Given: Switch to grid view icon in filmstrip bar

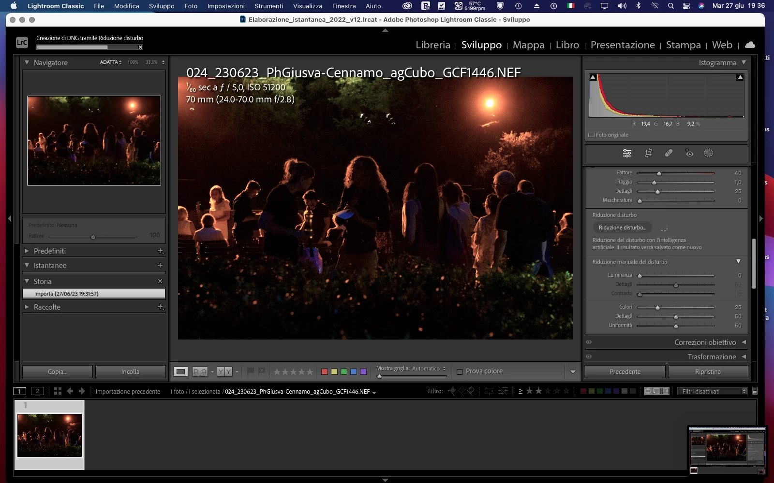Looking at the screenshot, I should click(58, 391).
